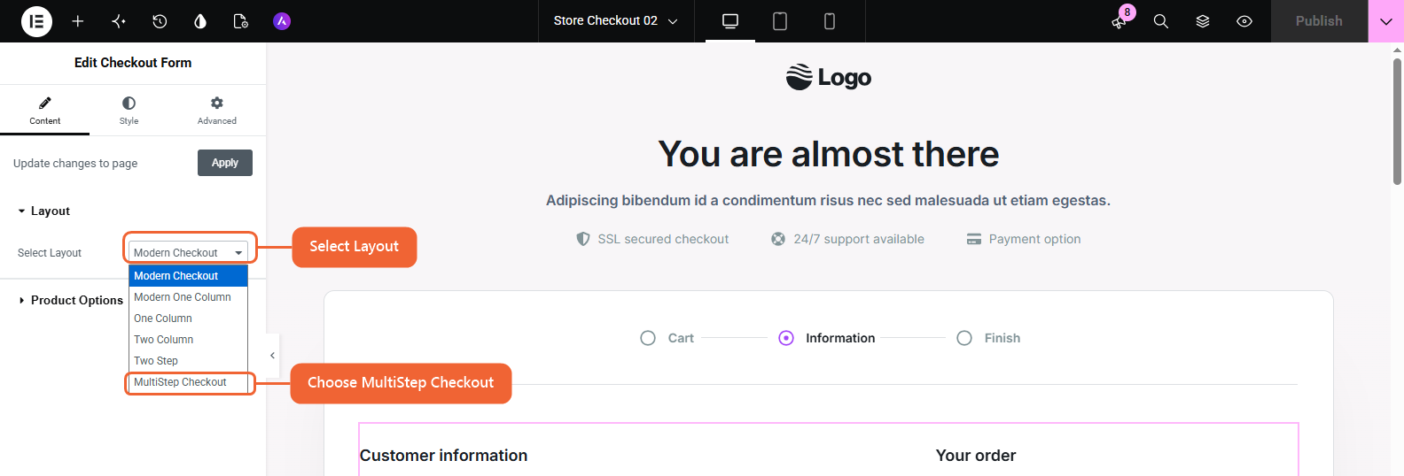Choose MultiStep Checkout layout option
Viewport: 1404px width, 476px height.
click(188, 382)
